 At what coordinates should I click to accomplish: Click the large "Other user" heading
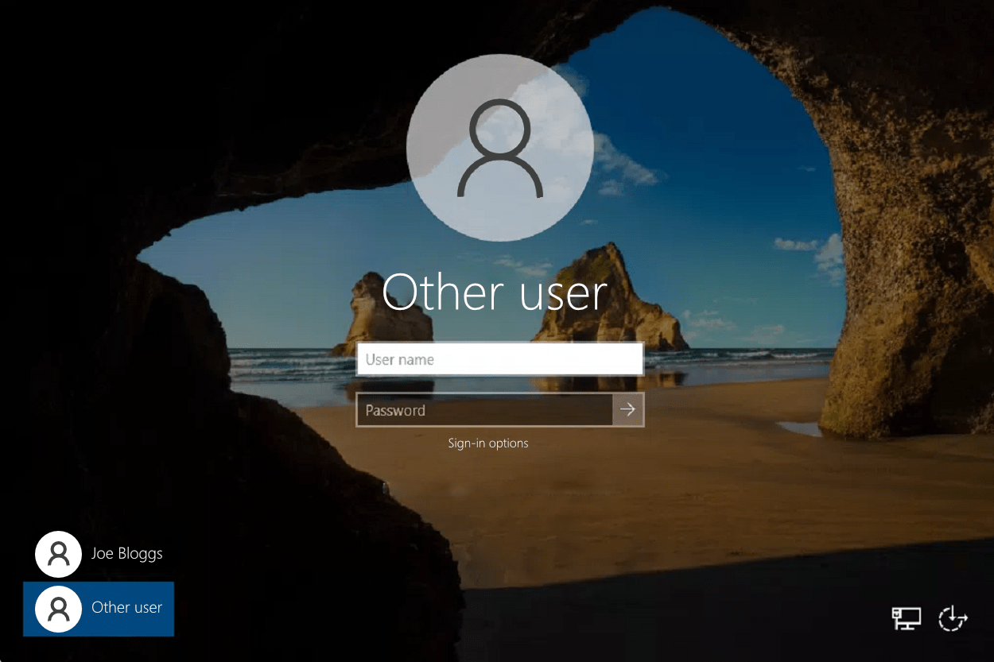(495, 292)
